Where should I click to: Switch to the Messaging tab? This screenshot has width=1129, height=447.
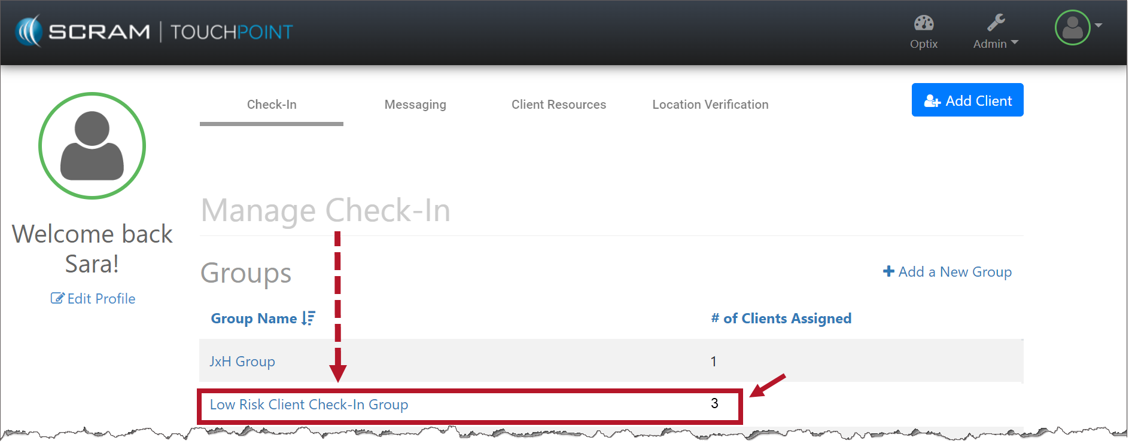tap(415, 105)
